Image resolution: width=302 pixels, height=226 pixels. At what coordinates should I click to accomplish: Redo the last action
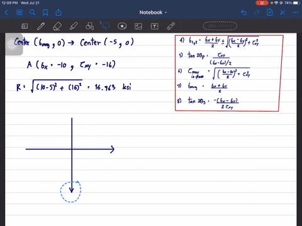257,13
